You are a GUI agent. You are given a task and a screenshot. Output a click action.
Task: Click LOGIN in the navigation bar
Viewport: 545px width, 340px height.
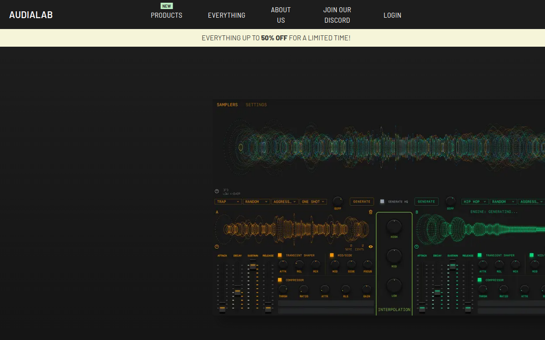(392, 15)
